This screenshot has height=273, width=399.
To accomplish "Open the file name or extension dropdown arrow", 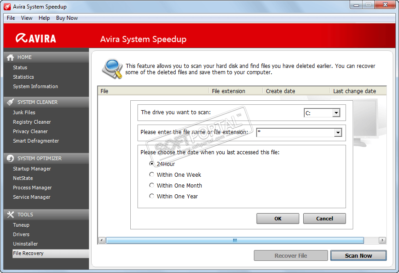I will pyautogui.click(x=338, y=132).
